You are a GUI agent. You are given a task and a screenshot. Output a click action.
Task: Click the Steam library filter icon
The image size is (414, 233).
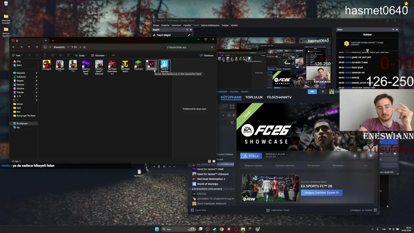coord(232,123)
